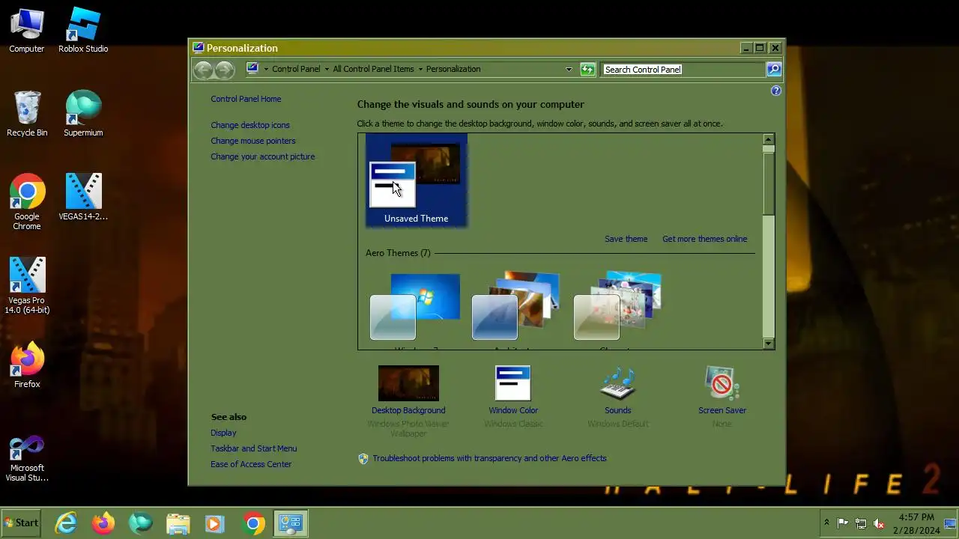Open Firefox from the taskbar
This screenshot has height=539, width=959.
103,523
